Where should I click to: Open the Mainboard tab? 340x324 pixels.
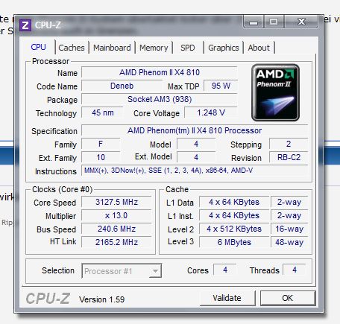point(112,48)
